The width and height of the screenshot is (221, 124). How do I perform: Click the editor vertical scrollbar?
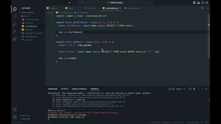209,36
